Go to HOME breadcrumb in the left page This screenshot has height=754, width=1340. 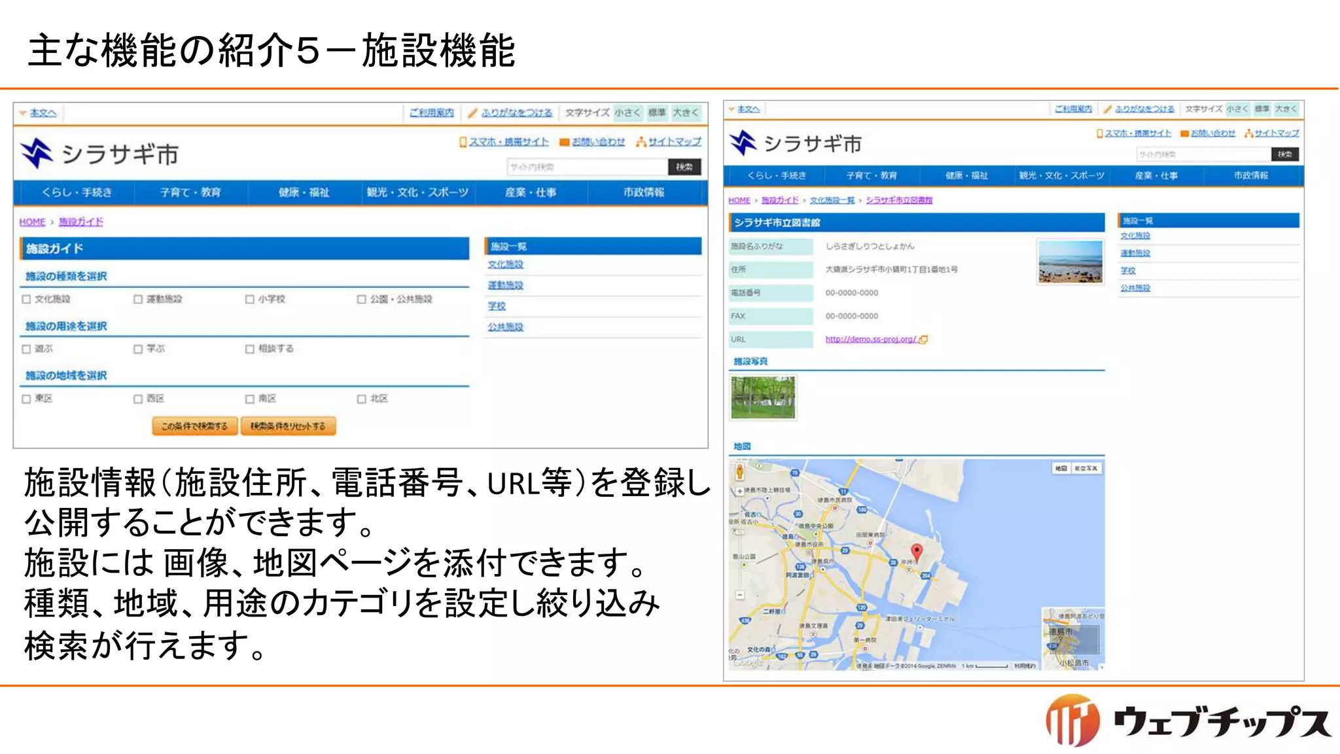32,222
